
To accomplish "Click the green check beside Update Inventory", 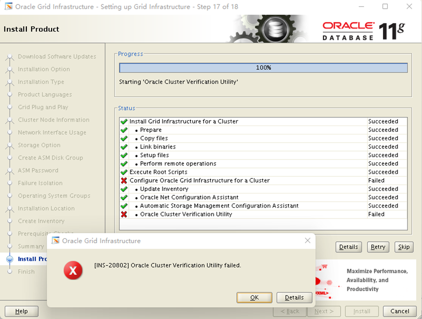I will click(124, 189).
